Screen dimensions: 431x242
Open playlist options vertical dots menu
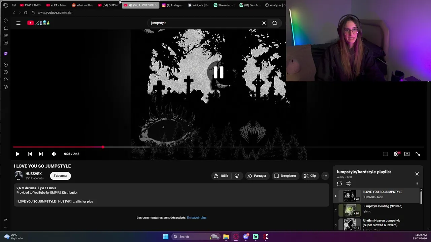417,184
